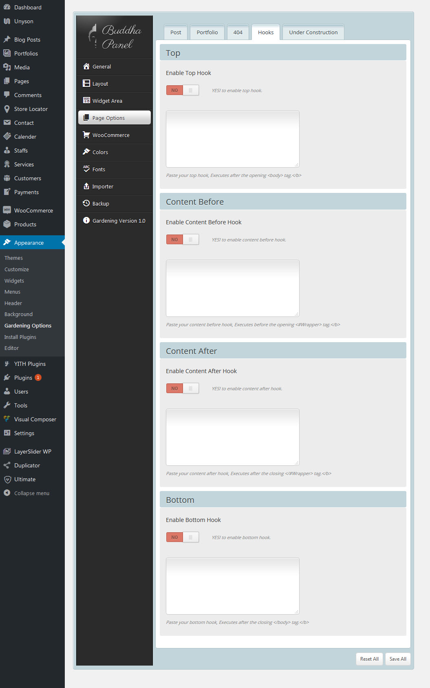Open Blog Posts pin icon
This screenshot has height=688, width=430.
(x=7, y=40)
